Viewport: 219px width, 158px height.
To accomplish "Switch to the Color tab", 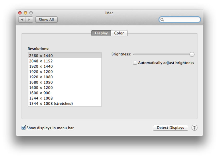I will 119,33.
